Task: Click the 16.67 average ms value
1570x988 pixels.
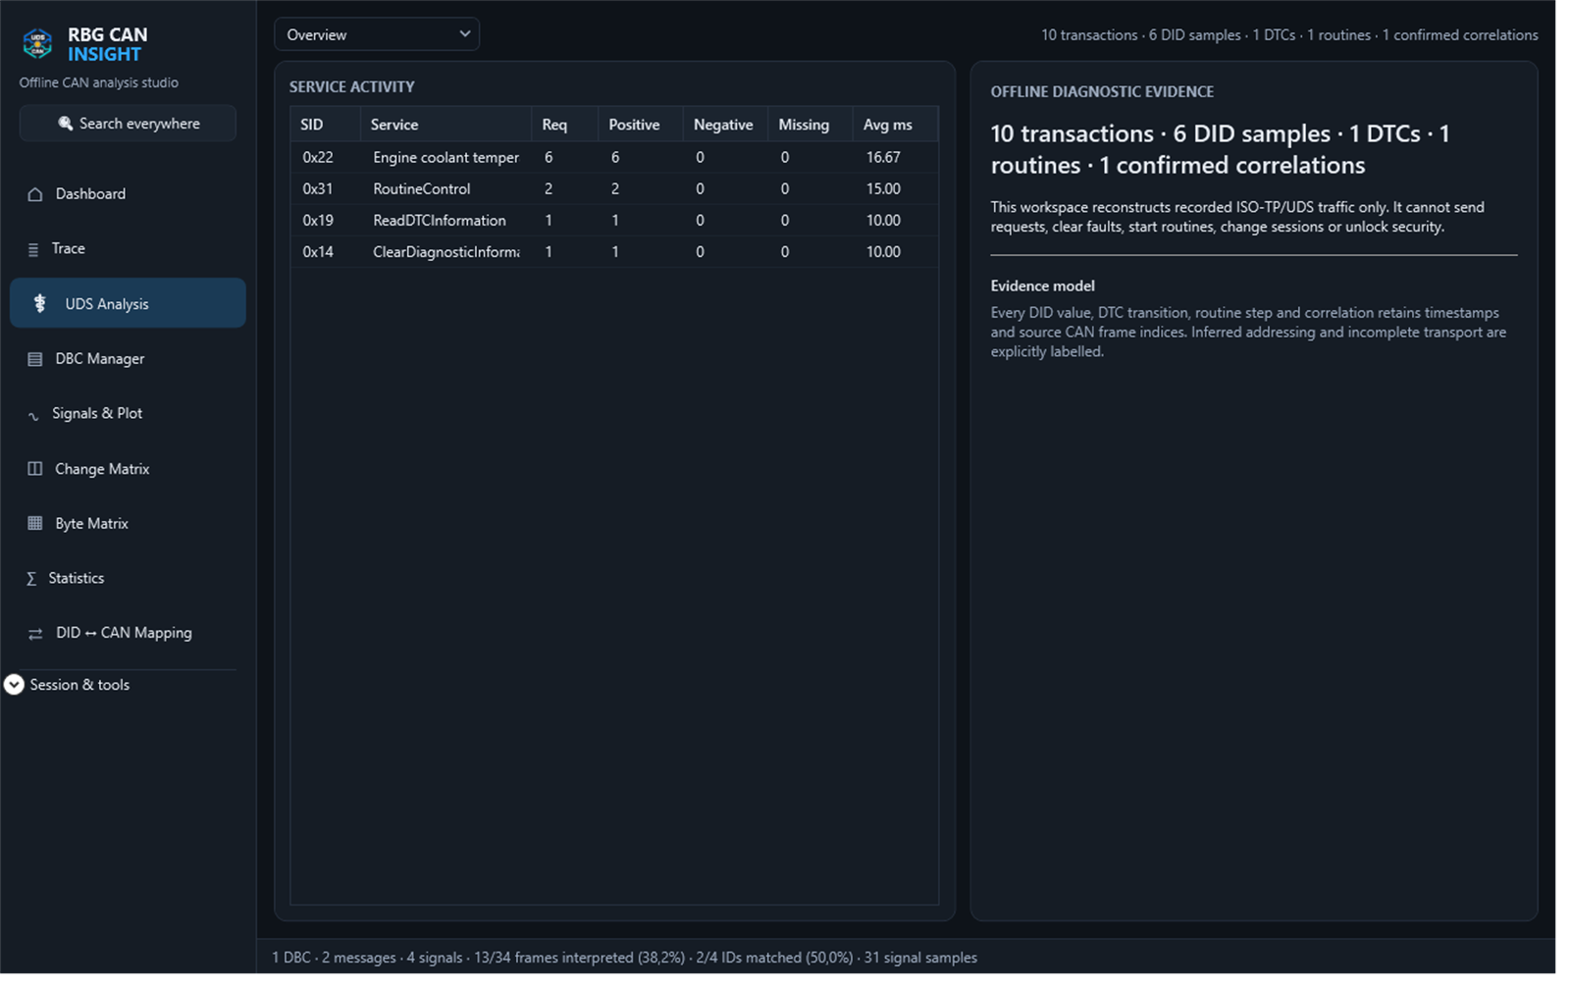Action: pos(883,157)
